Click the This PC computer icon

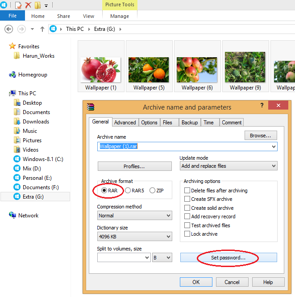point(12,93)
